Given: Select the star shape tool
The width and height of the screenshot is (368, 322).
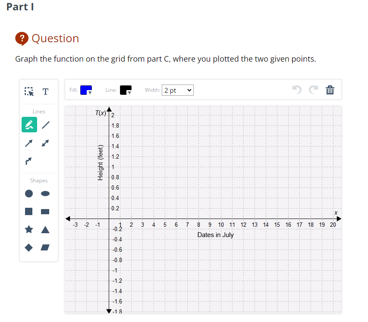Looking at the screenshot, I should point(28,229).
